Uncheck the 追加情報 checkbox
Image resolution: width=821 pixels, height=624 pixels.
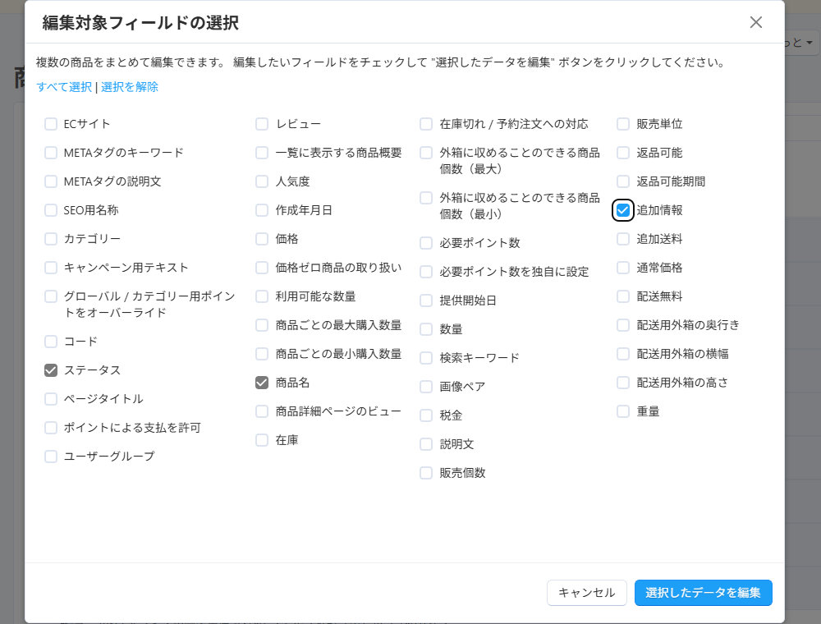pos(623,210)
